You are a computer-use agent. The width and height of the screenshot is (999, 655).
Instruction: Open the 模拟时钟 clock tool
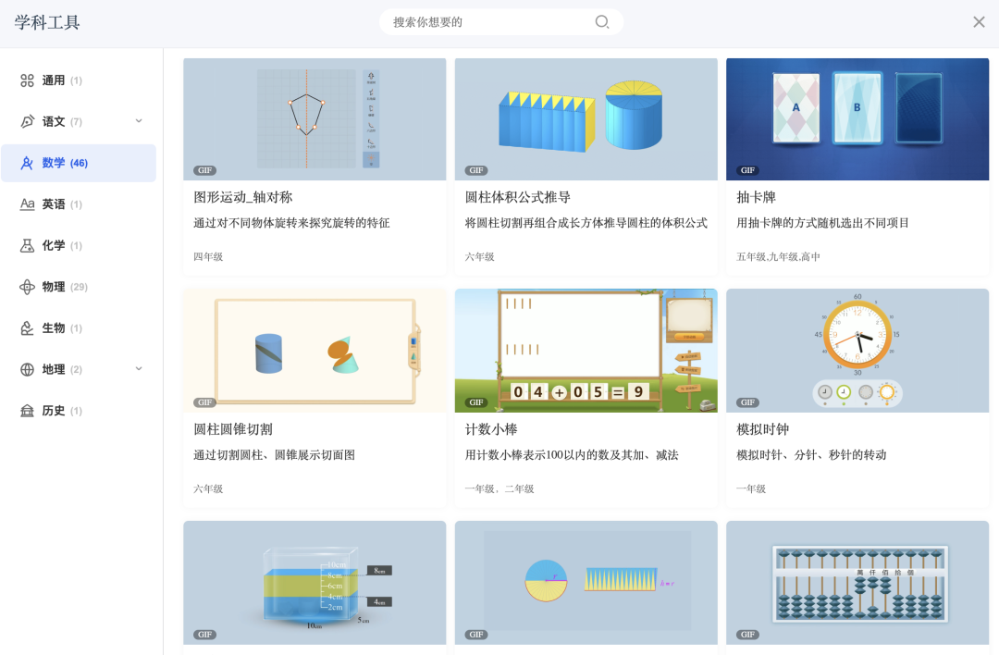857,351
